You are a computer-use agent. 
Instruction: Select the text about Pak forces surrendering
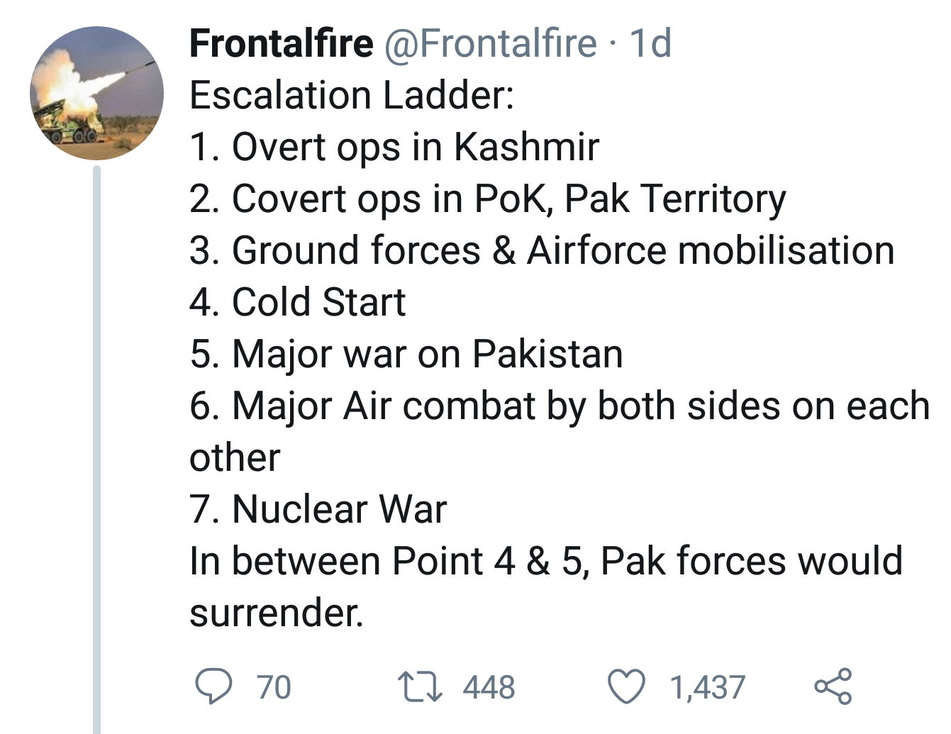pos(546,586)
